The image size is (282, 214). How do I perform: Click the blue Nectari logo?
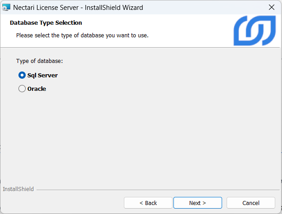(x=255, y=31)
